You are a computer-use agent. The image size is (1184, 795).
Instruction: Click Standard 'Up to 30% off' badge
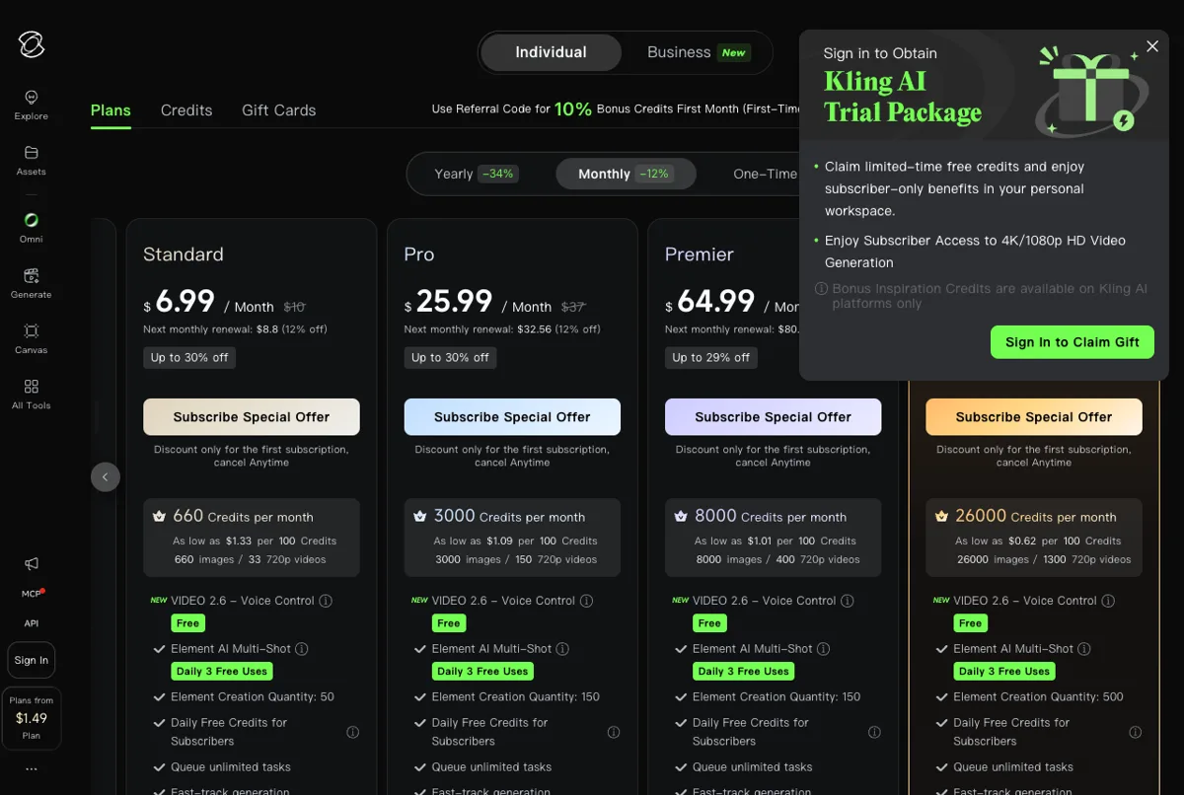pyautogui.click(x=189, y=358)
